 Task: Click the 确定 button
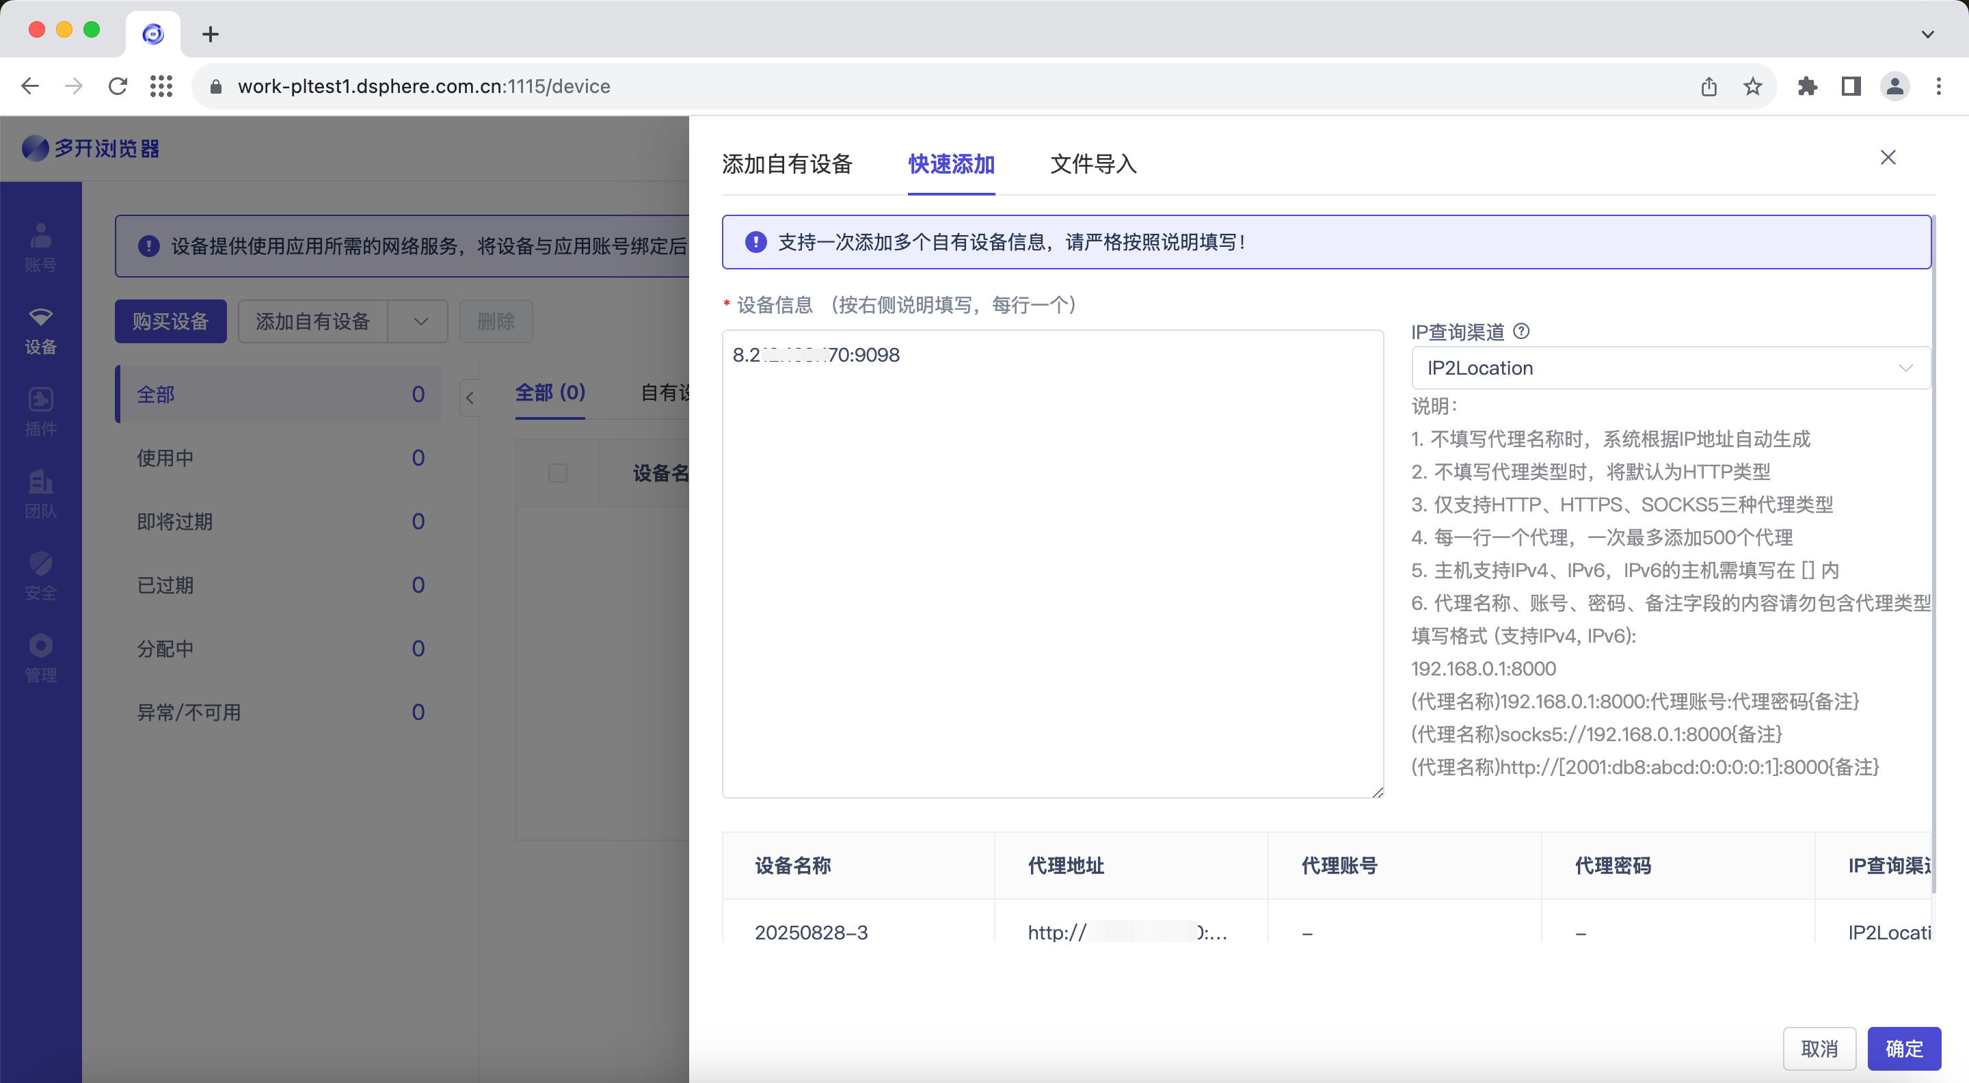1903,1049
